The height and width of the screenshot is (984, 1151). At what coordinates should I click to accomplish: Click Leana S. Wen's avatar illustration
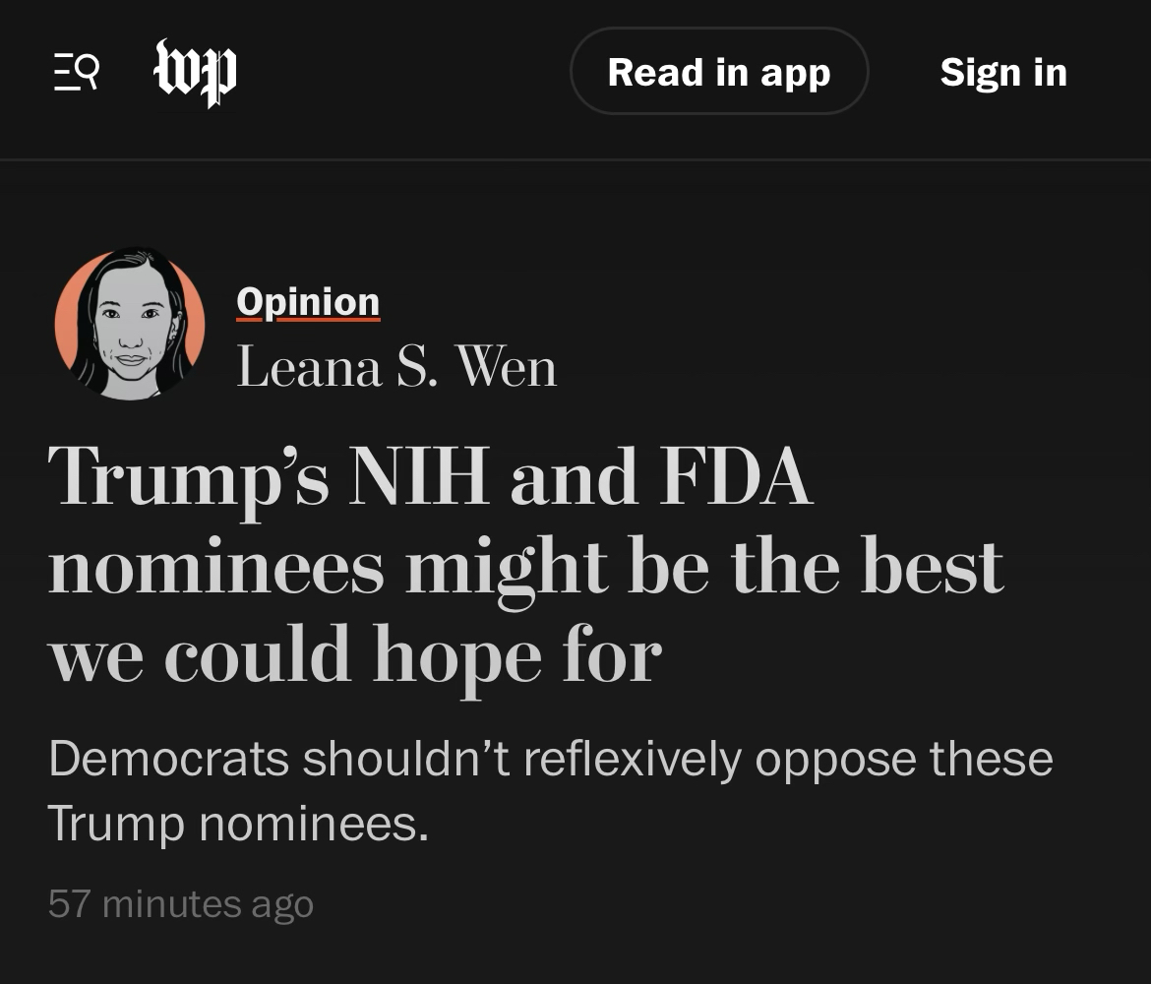(130, 325)
